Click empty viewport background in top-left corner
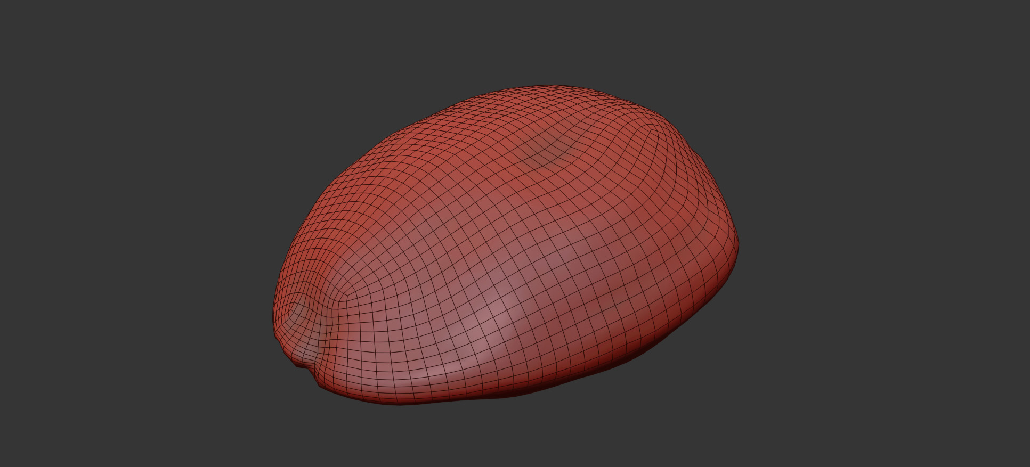Viewport: 1030px width, 467px height. (x=53, y=43)
